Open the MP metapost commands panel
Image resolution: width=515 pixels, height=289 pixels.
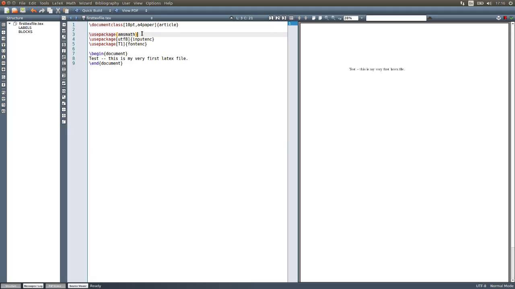pos(4,99)
